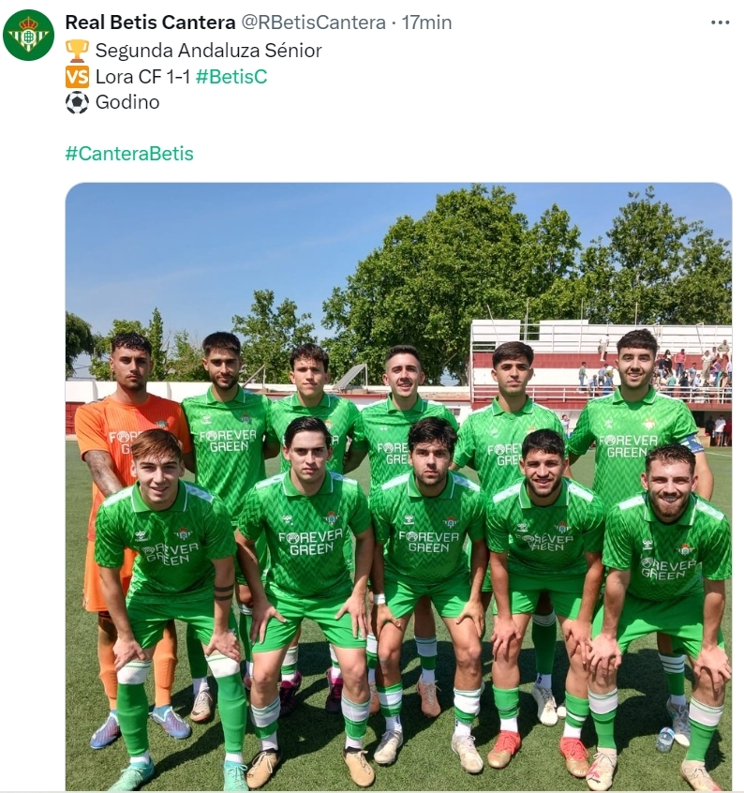Click the soccer ball emoji icon
Viewport: 744px width, 793px height.
click(x=77, y=103)
